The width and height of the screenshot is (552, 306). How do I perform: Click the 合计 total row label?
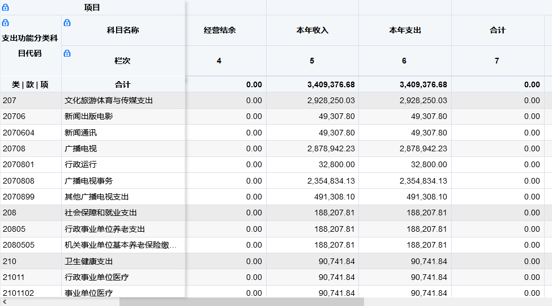[123, 84]
